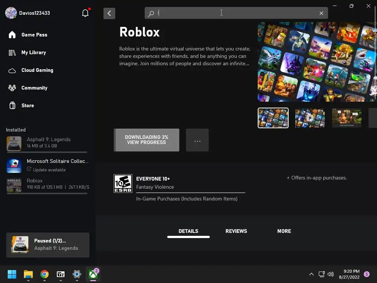Click the Update available text
The width and height of the screenshot is (377, 283).
coord(49,170)
